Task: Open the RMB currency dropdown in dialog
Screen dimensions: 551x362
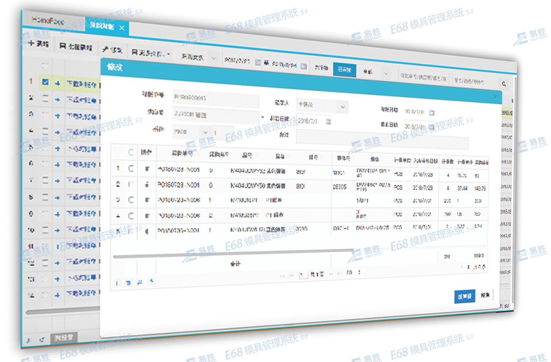Action: 205,132
